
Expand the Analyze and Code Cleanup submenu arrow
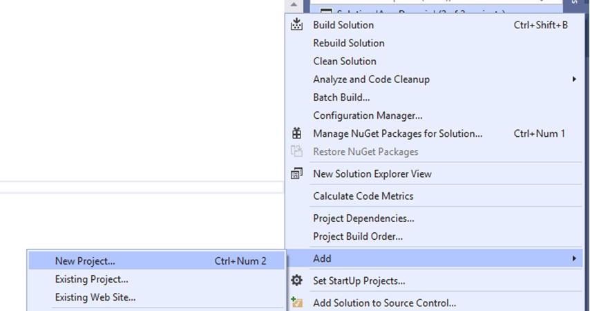[x=573, y=79]
